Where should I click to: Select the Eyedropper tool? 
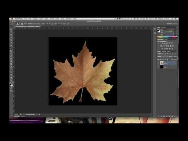[11, 43]
